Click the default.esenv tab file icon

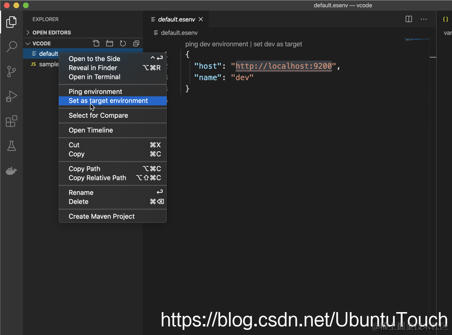153,20
